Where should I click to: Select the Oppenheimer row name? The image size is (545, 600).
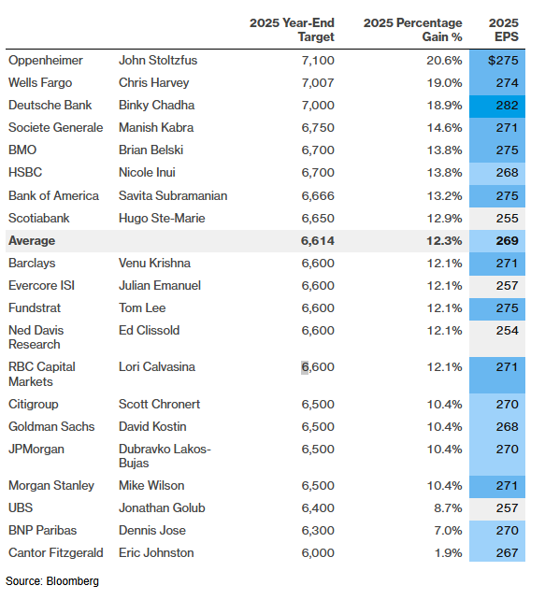(46, 61)
